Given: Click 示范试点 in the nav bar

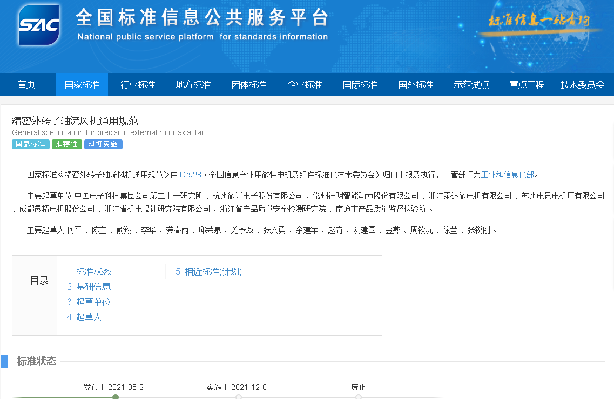Looking at the screenshot, I should tap(471, 84).
